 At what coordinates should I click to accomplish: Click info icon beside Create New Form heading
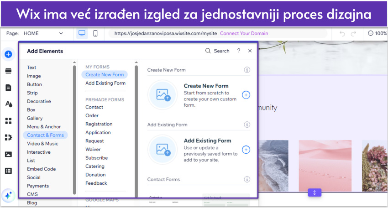pyautogui.click(x=247, y=70)
